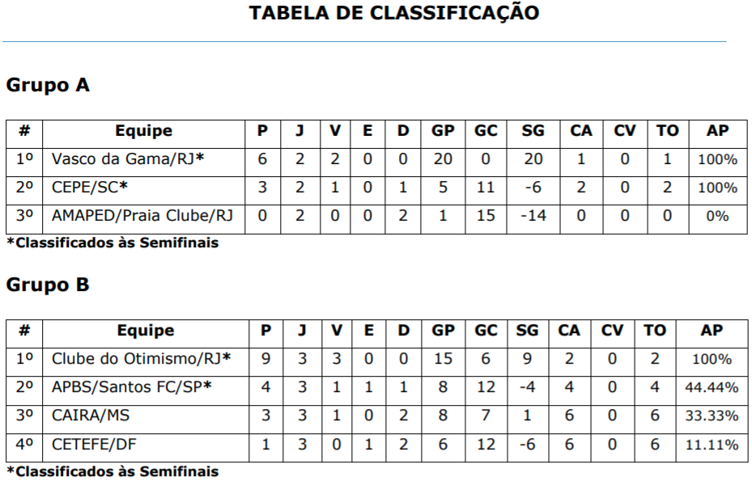Click the 11.11% value for CETEFE/DF
Screen dimensions: 752x481
(x=712, y=445)
